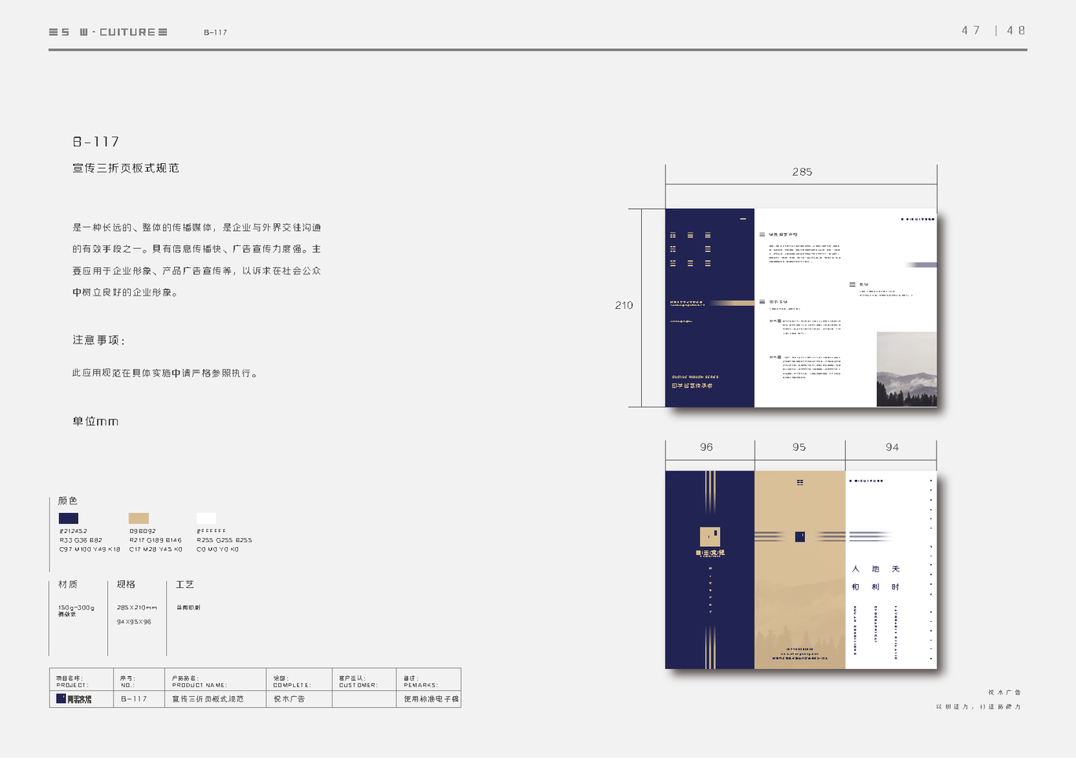The width and height of the screenshot is (1076, 759).
Task: Click the '悦木广告' footer credit at bottom right
Action: coord(1004,693)
